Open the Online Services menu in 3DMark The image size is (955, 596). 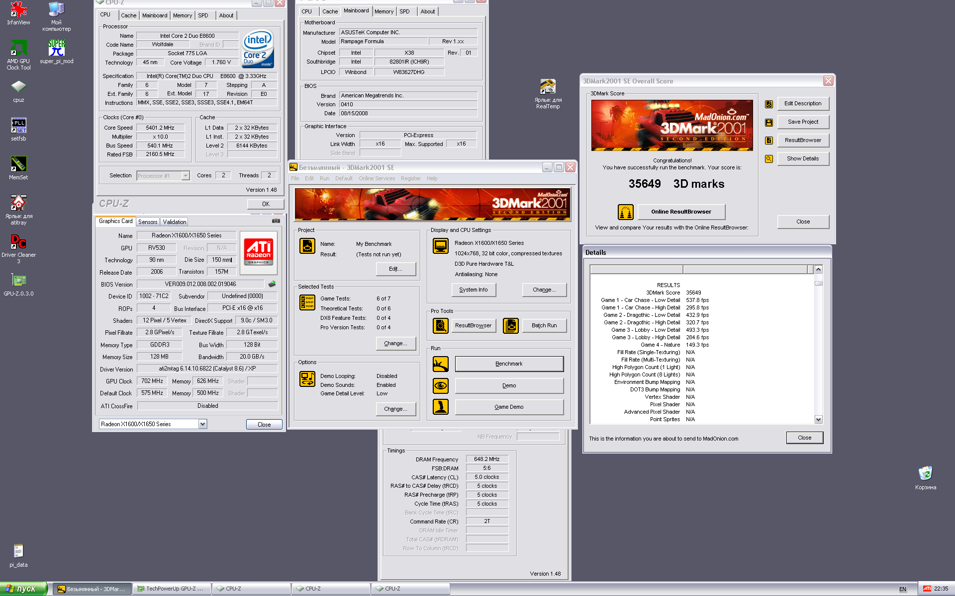coord(377,178)
